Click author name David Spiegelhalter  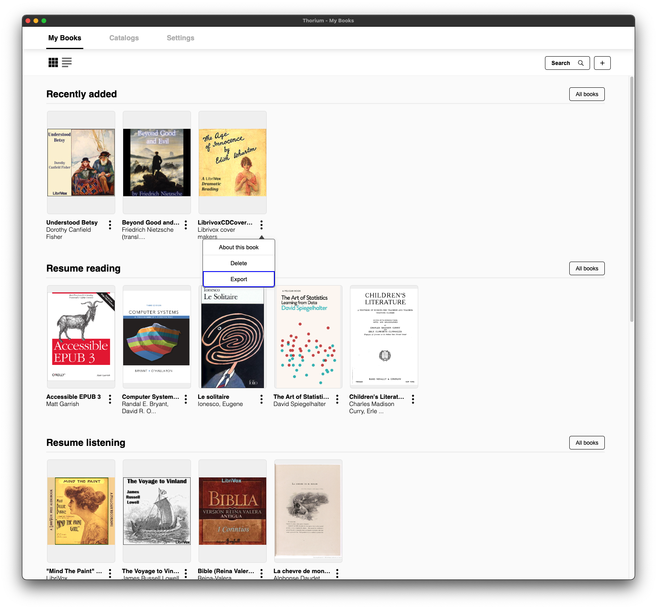pyautogui.click(x=299, y=404)
